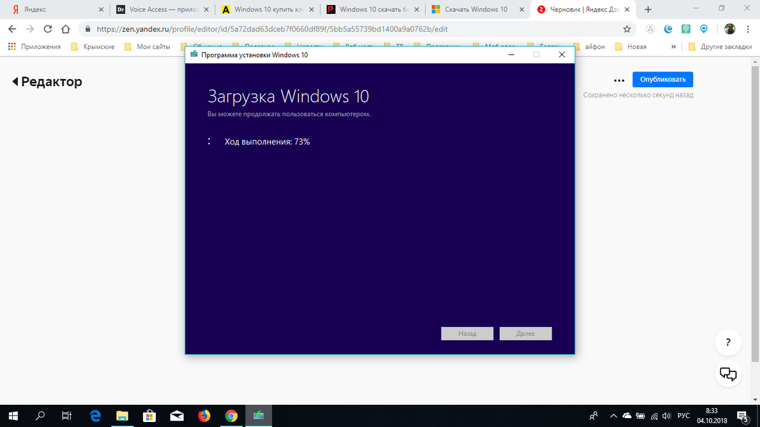760x427 pixels.
Task: Close the Скачать Windows 10 tab
Action: 521,9
